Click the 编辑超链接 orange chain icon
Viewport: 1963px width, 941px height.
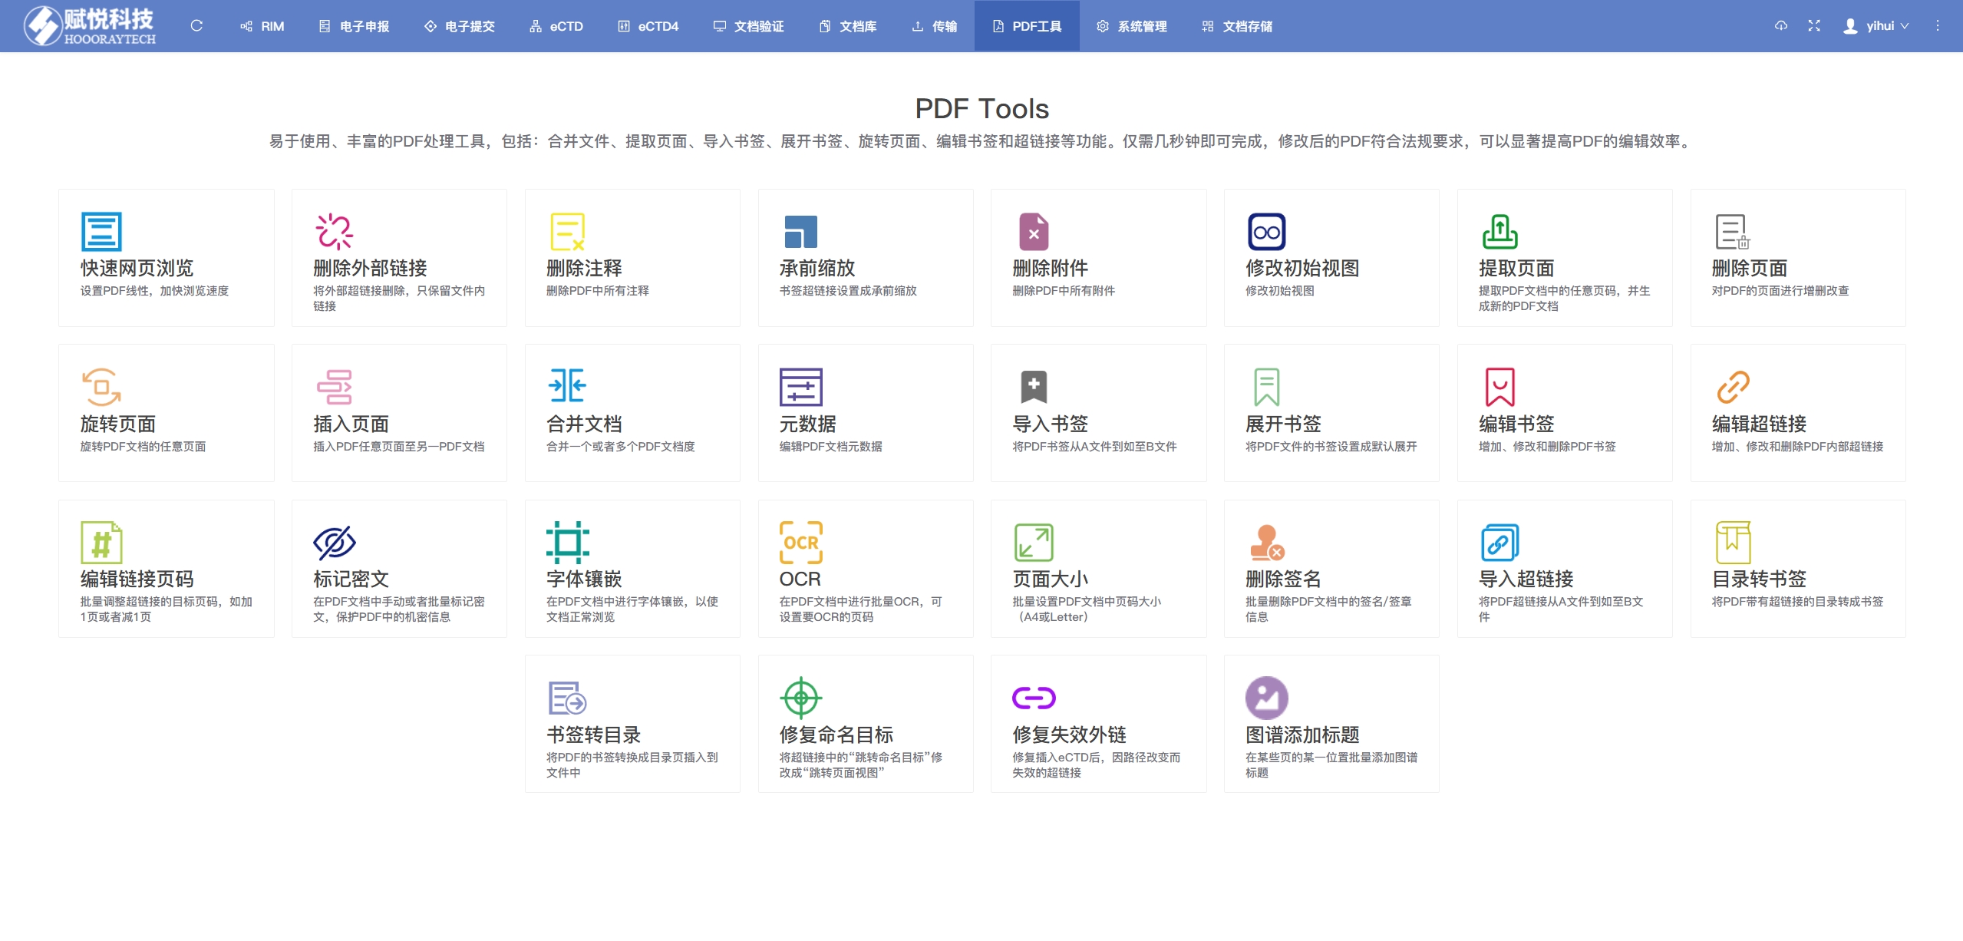pos(1733,387)
